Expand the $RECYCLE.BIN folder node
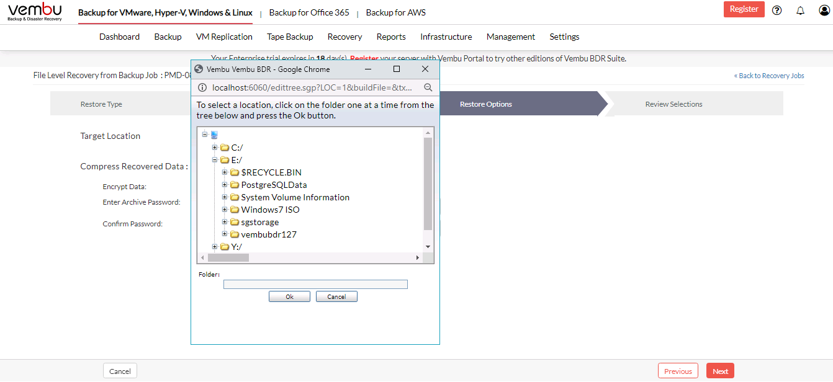Screen dimensions: 833x382 pos(225,172)
